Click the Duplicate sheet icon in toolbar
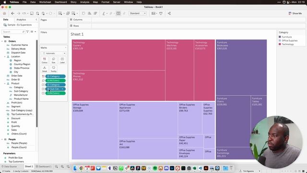Viewport: 307px width, 173px height. [68, 13]
